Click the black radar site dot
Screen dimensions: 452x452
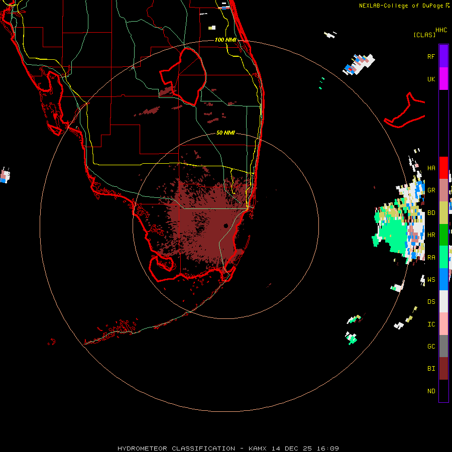click(x=225, y=225)
